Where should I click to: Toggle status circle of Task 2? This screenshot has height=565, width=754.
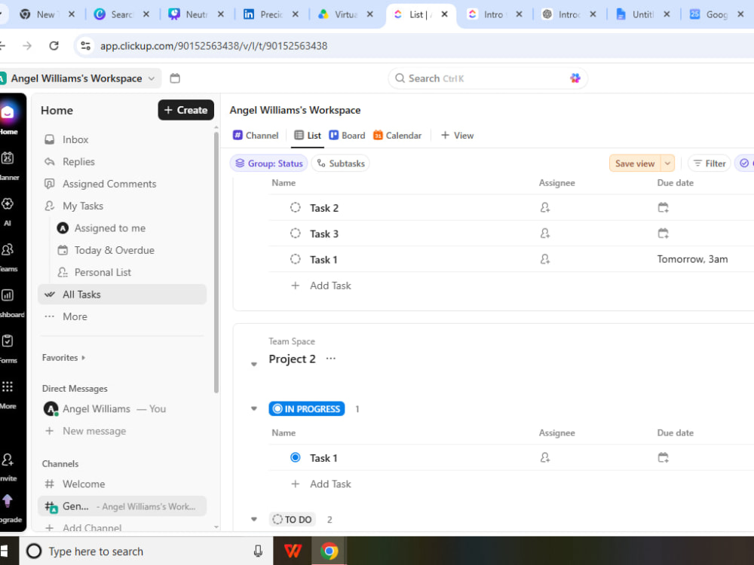pos(296,208)
